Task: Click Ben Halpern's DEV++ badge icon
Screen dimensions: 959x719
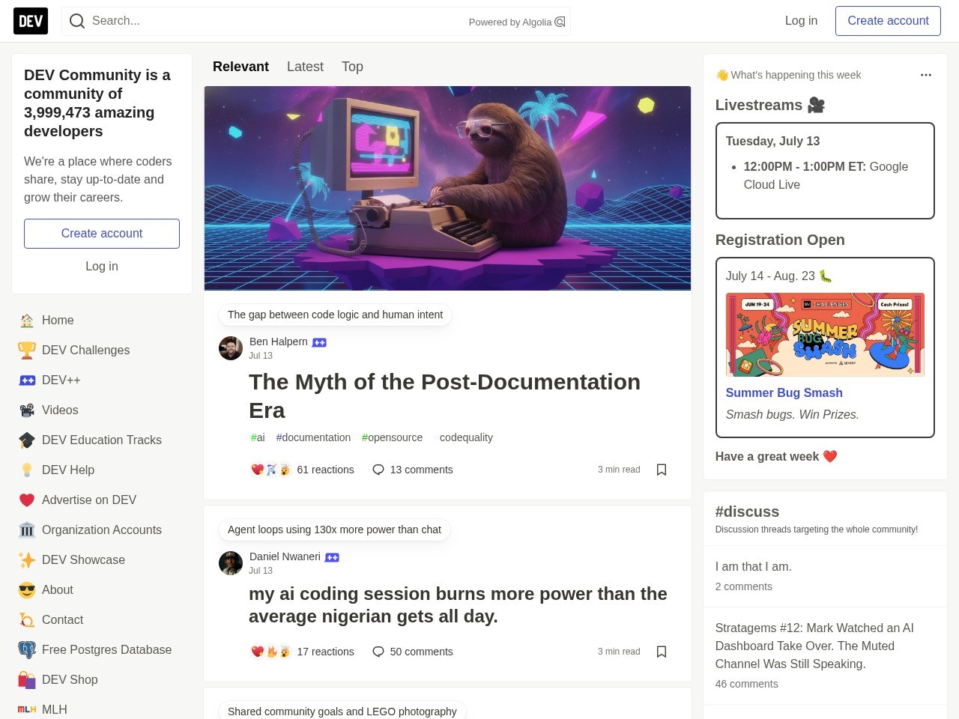Action: 319,342
